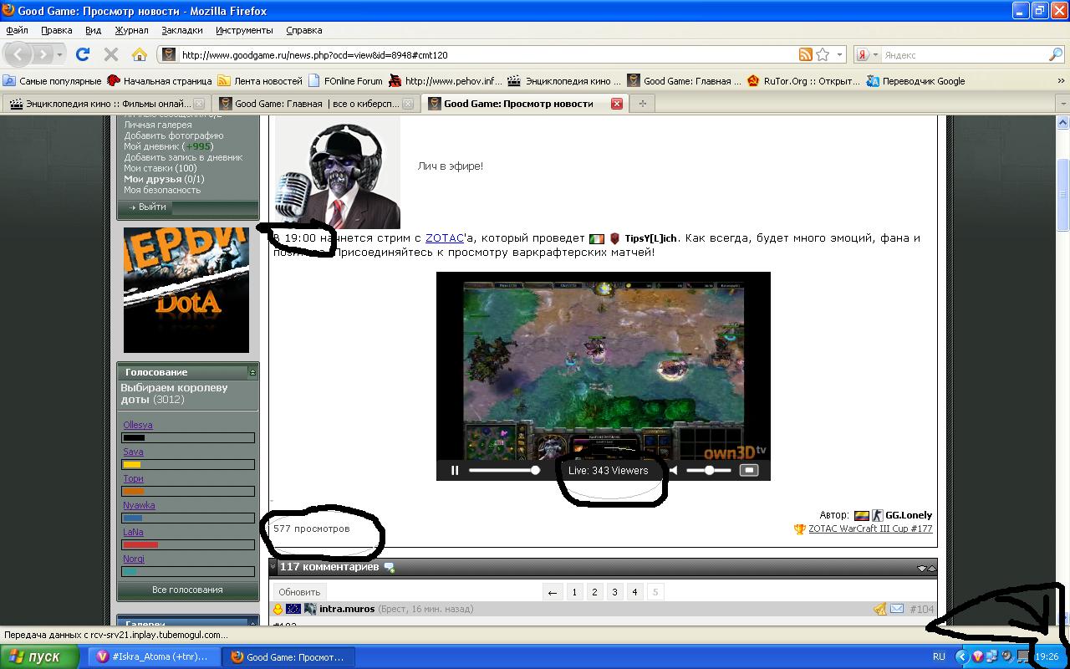Click the Обновить comments button

(x=299, y=592)
